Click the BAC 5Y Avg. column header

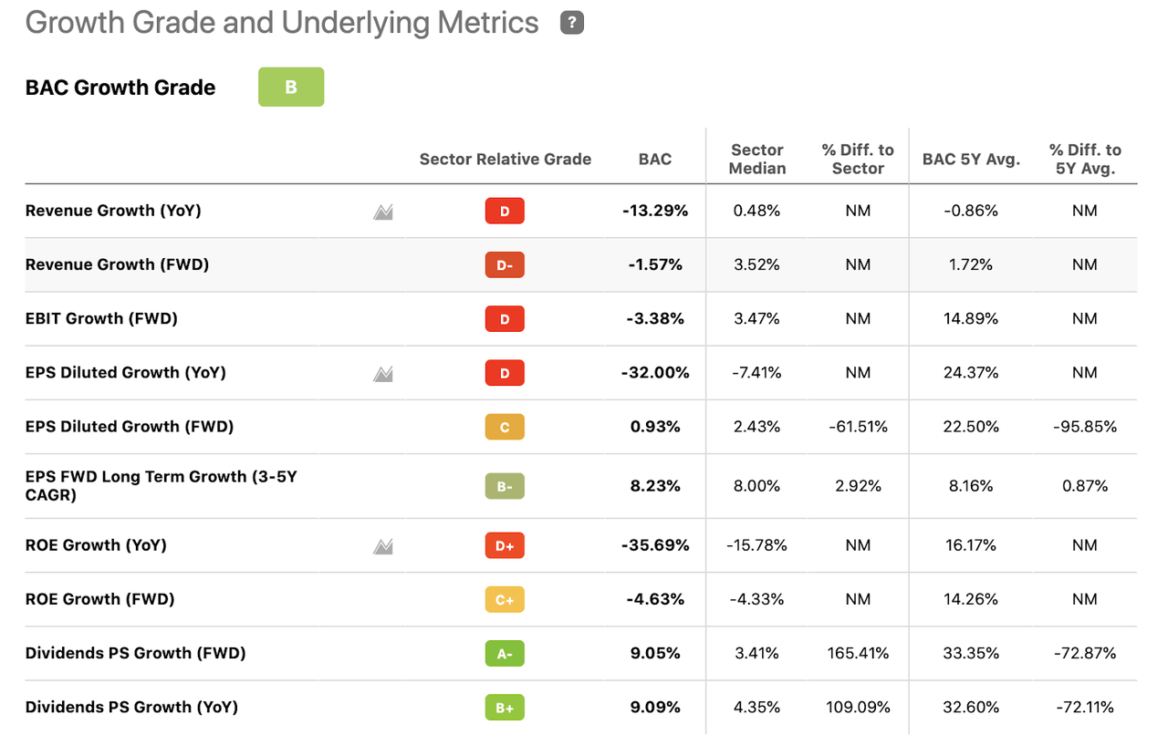click(971, 160)
